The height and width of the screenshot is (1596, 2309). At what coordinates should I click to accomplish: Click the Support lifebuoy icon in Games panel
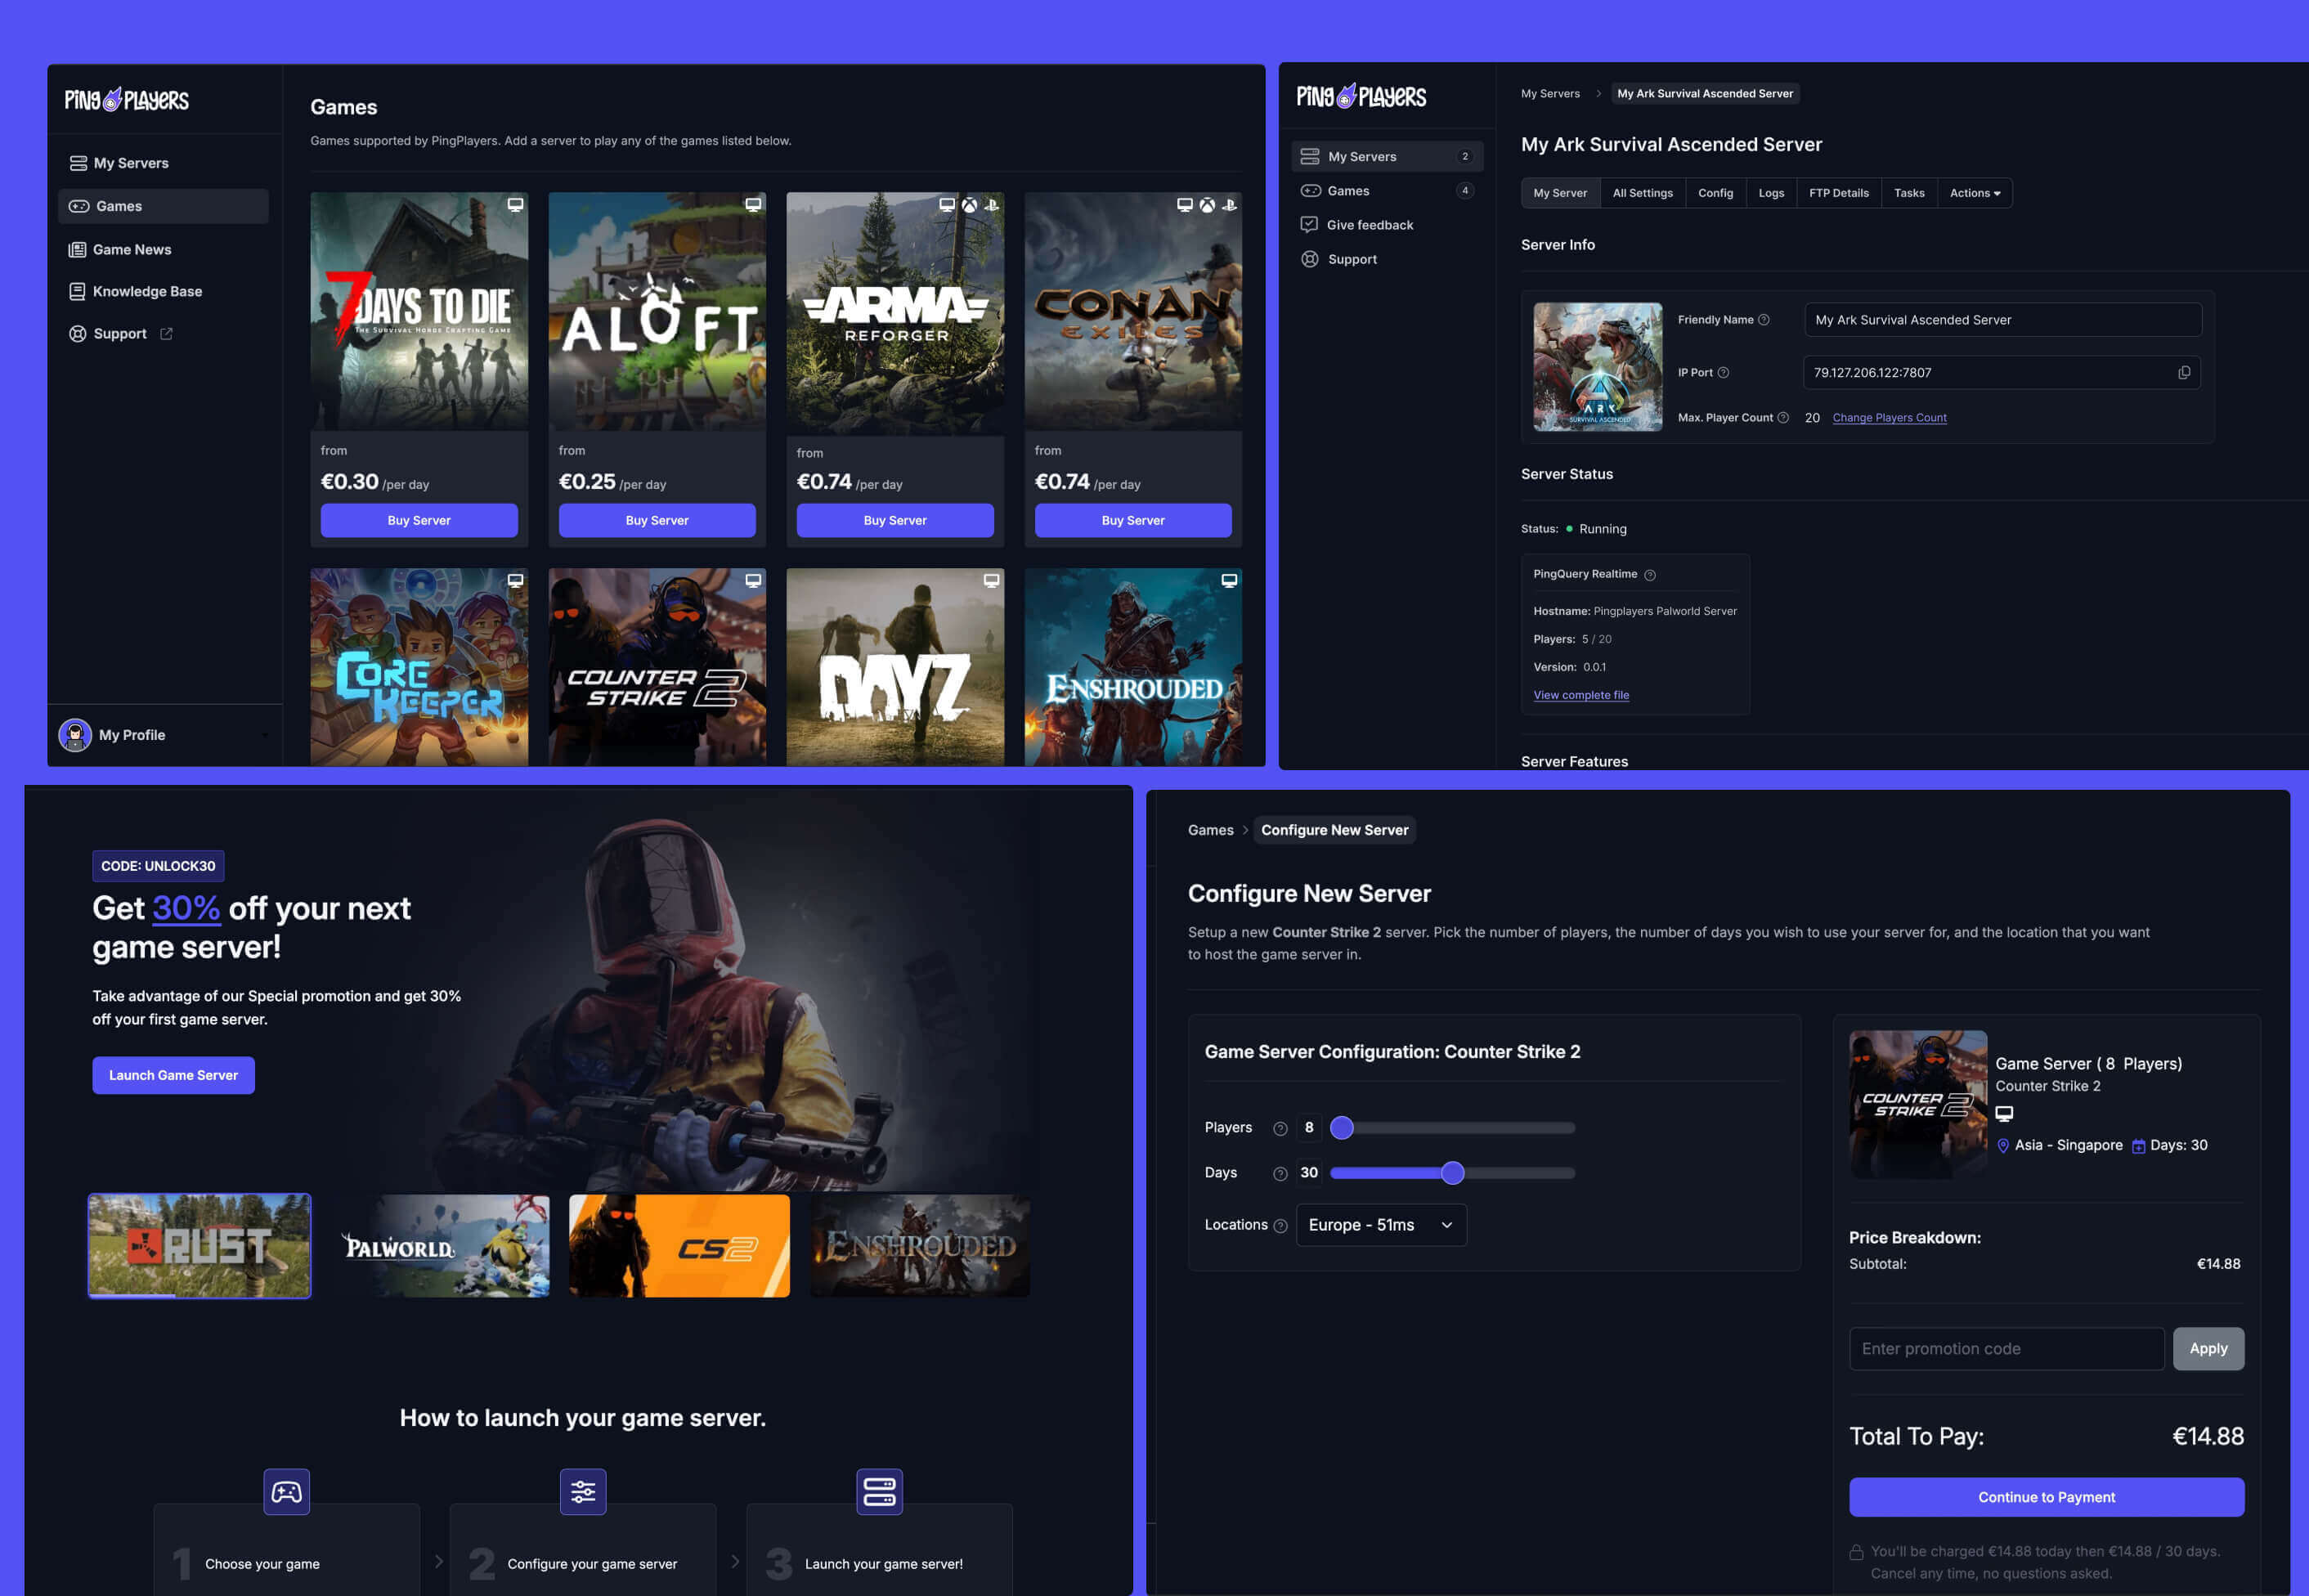[77, 333]
